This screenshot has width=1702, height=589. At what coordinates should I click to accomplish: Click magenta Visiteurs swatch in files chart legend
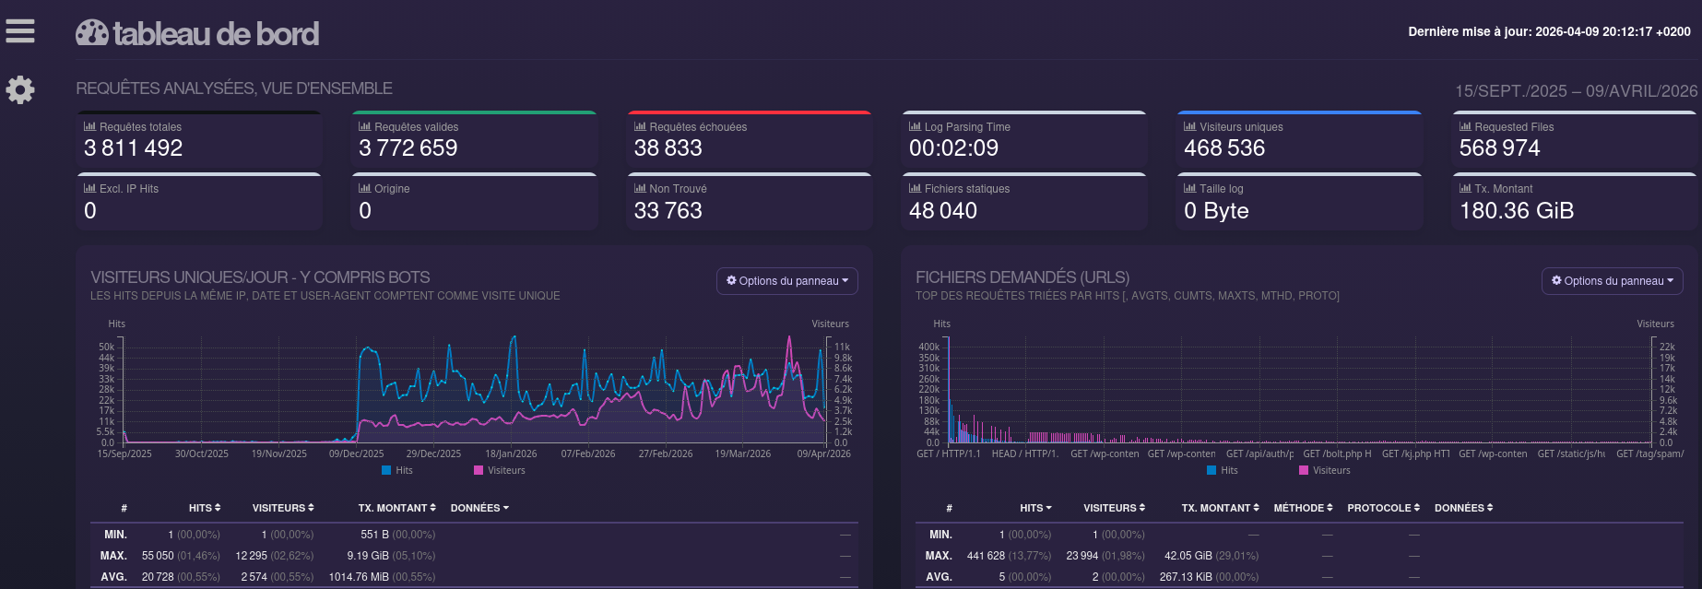1304,470
